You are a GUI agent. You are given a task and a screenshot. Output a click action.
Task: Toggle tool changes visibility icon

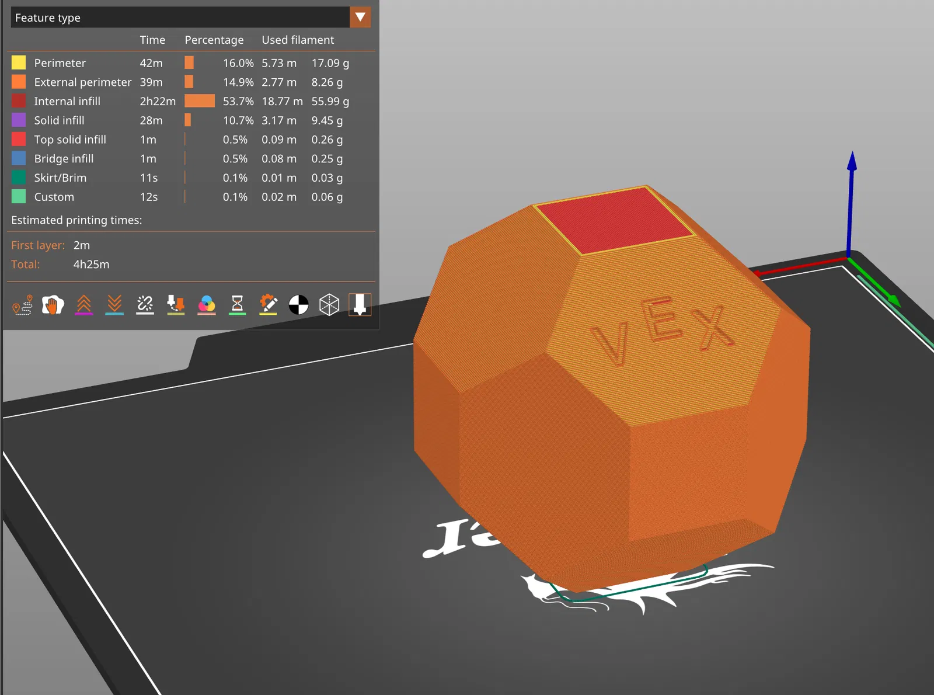176,305
